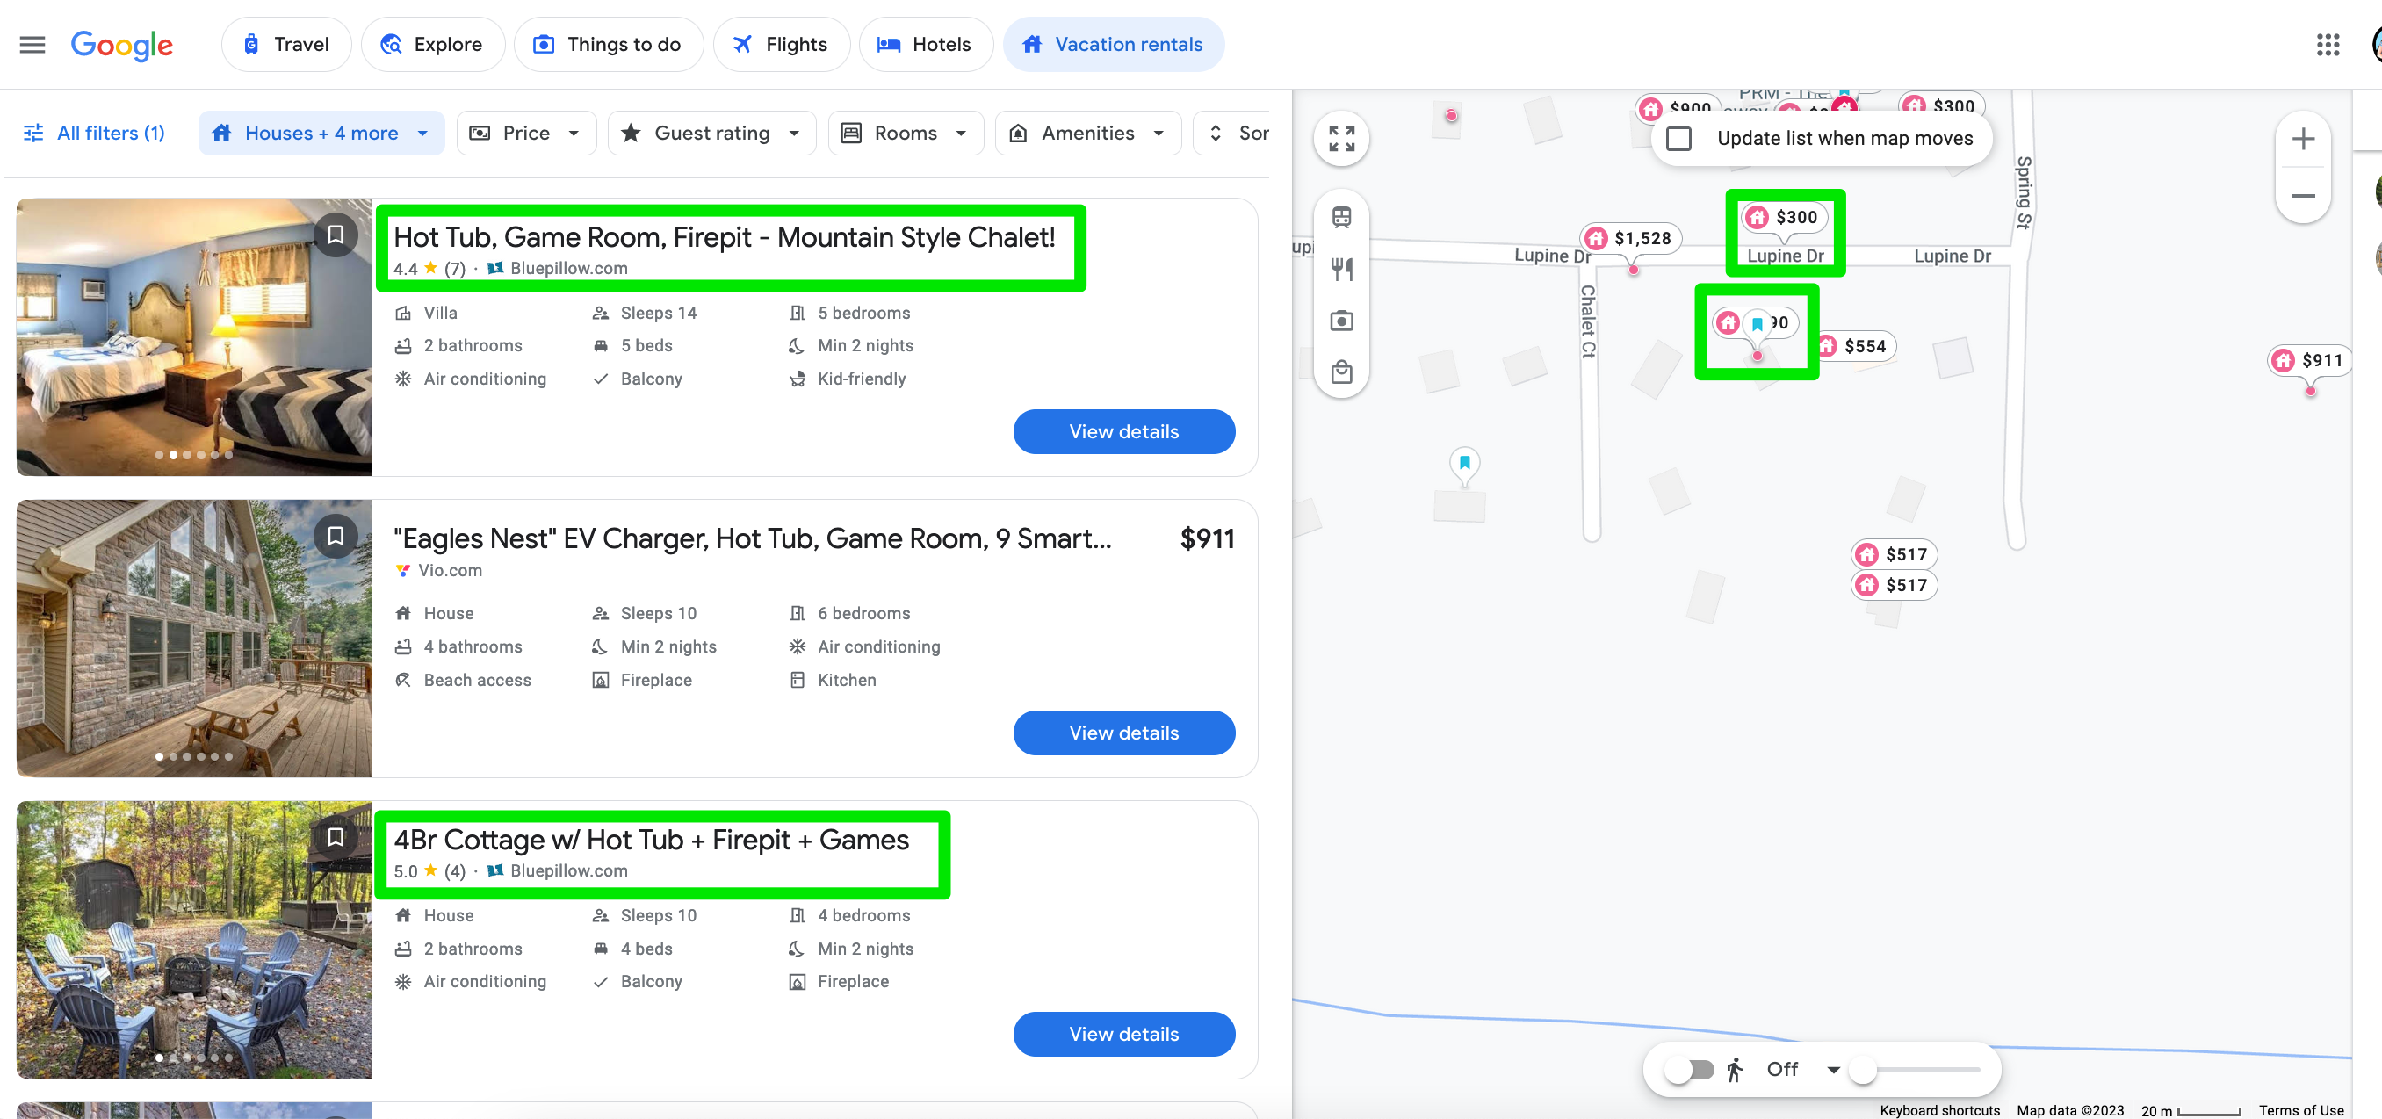Show transit stations on the map
Screen dimensions: 2382x1119
coord(1341,217)
